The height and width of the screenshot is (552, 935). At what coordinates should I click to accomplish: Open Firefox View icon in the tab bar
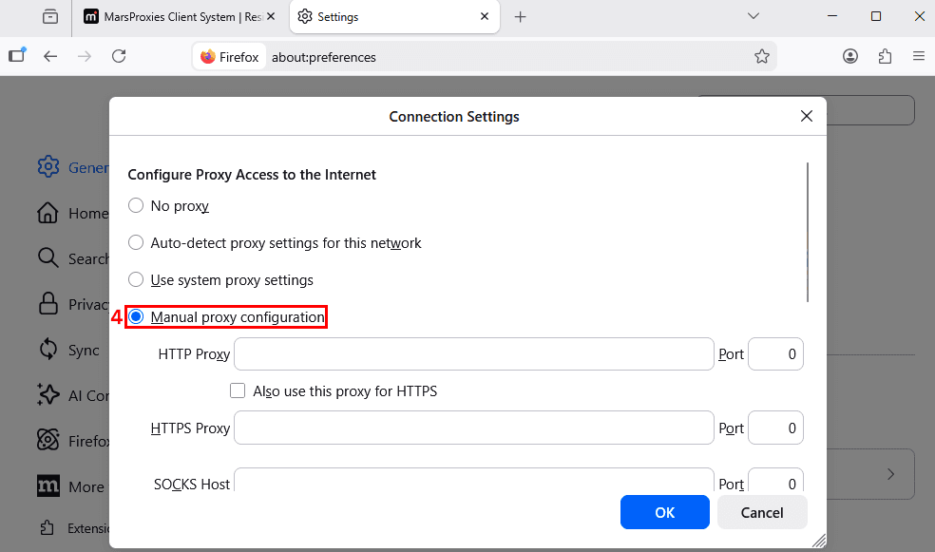pyautogui.click(x=50, y=17)
